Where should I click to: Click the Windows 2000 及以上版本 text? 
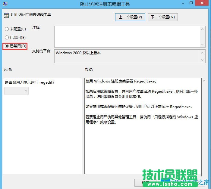point(78,53)
